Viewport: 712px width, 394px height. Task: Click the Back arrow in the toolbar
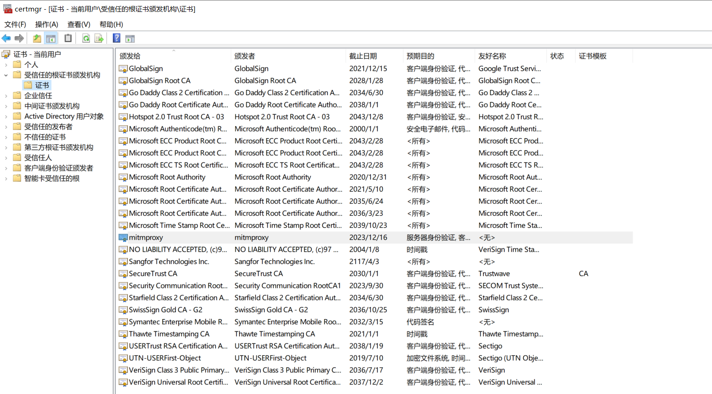6,39
